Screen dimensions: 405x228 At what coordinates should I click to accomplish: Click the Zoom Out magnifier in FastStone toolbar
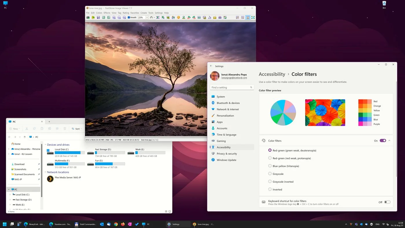(x=119, y=17)
